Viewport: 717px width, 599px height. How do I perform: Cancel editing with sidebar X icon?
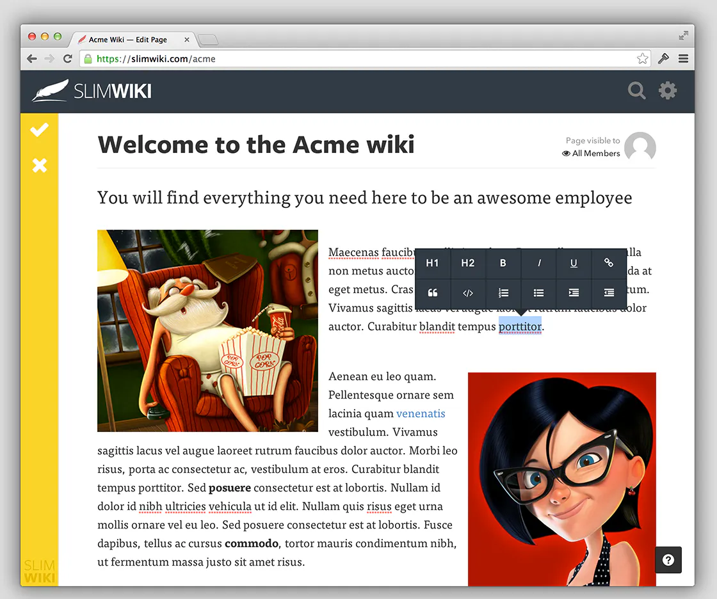[39, 165]
